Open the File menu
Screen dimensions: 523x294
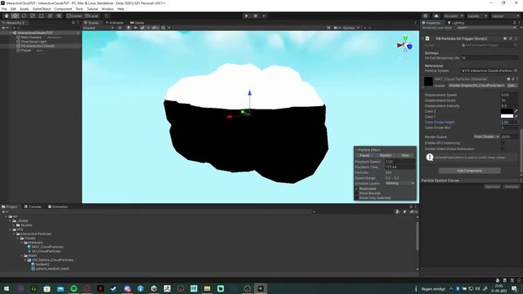4,9
